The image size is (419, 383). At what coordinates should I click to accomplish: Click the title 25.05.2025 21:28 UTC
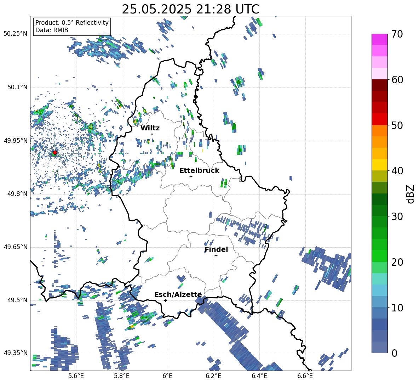[x=190, y=9]
